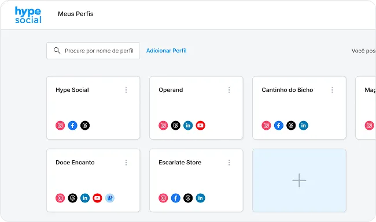The height and width of the screenshot is (222, 376).
Task: Open Cantinho do Bicho card options menu
Action: point(332,90)
